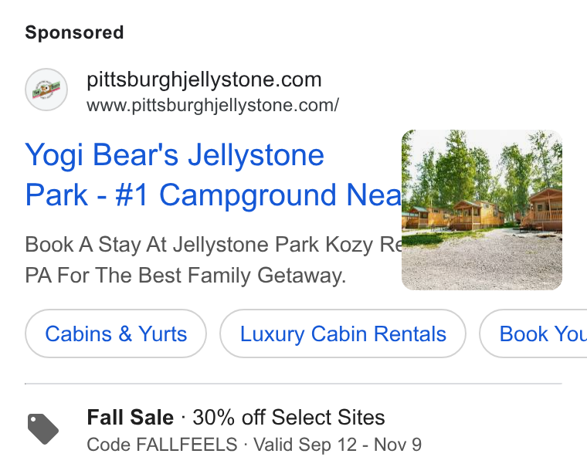Image resolution: width=587 pixels, height=474 pixels.
Task: Open the cabin photo thumbnail
Action: tap(482, 210)
